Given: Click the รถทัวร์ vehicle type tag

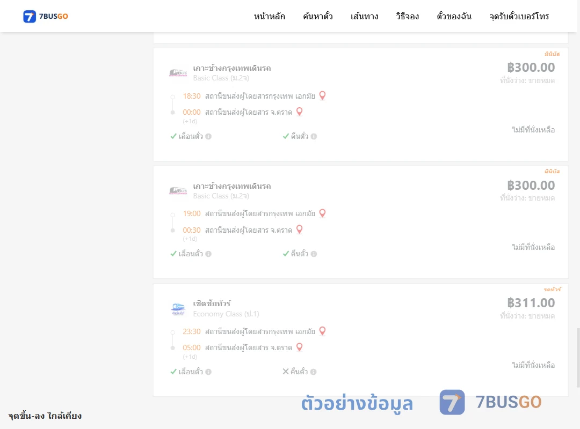Looking at the screenshot, I should [552, 289].
